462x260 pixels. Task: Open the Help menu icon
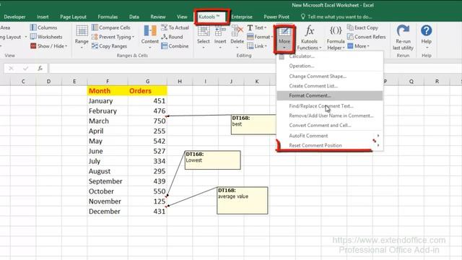(427, 30)
